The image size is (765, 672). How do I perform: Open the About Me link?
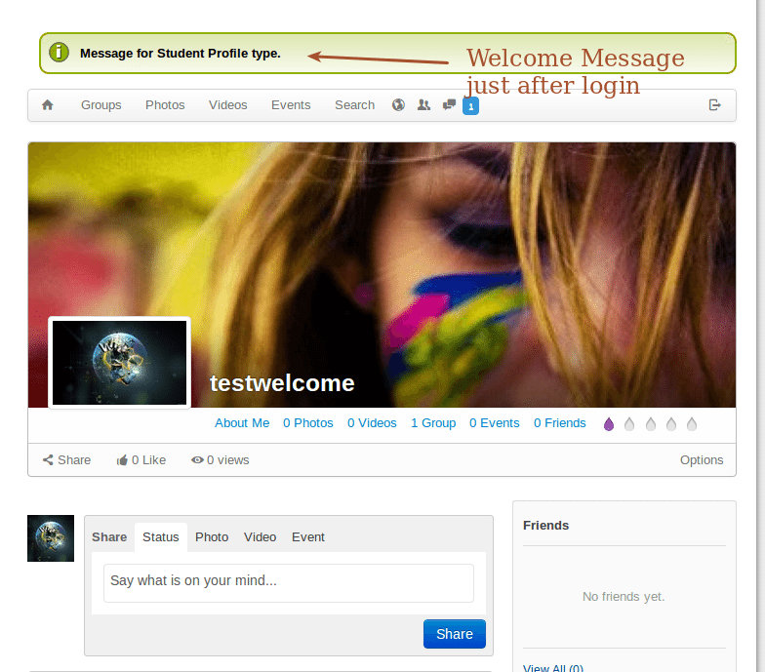click(x=242, y=423)
